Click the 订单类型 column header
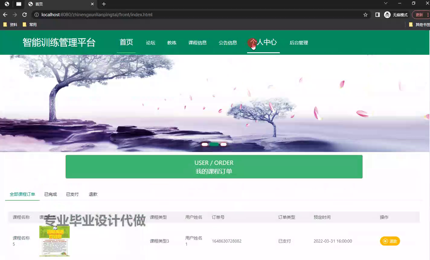This screenshot has height=260, width=430. (x=287, y=217)
